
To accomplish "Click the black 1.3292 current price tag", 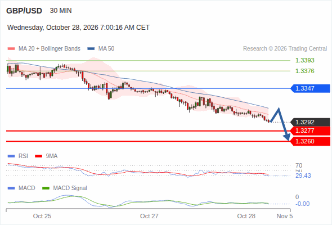I will pos(310,122).
